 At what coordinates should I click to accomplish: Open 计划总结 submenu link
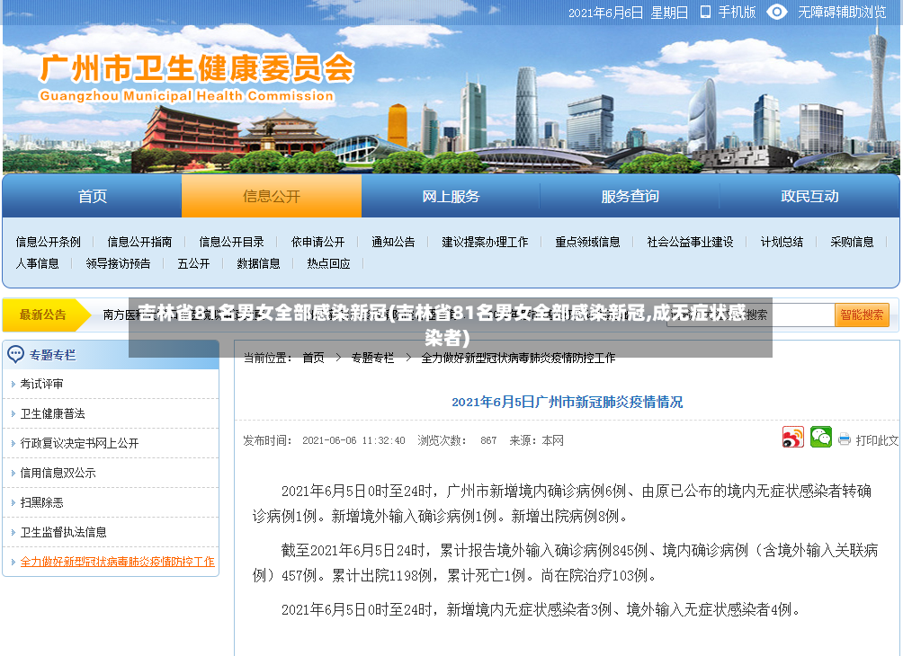click(782, 242)
